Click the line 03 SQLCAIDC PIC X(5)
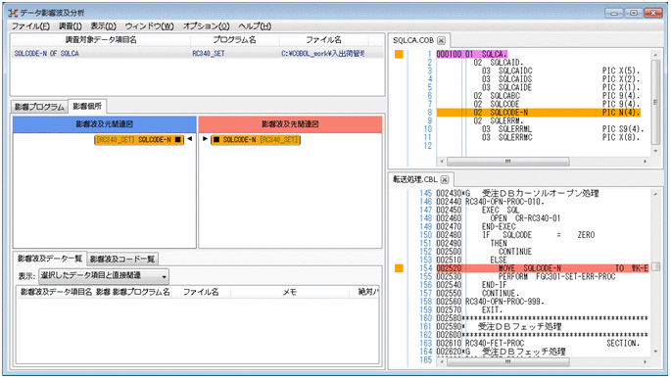Screen dimensions: 671x379 tap(560, 71)
